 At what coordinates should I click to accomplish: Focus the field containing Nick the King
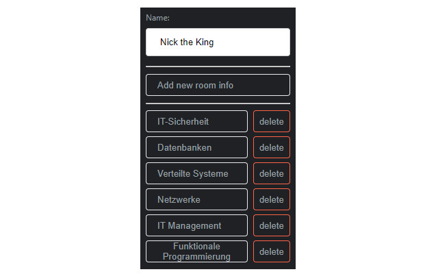[x=218, y=42]
